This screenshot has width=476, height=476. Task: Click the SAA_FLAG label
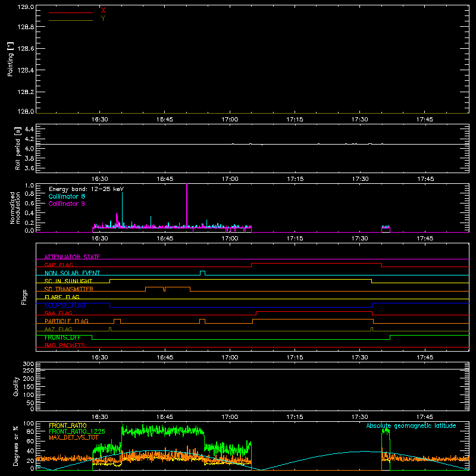pyautogui.click(x=58, y=313)
